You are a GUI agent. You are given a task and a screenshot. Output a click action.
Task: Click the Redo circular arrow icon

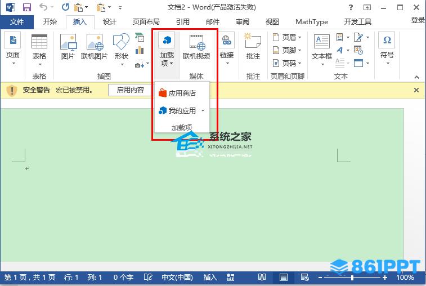pos(65,7)
